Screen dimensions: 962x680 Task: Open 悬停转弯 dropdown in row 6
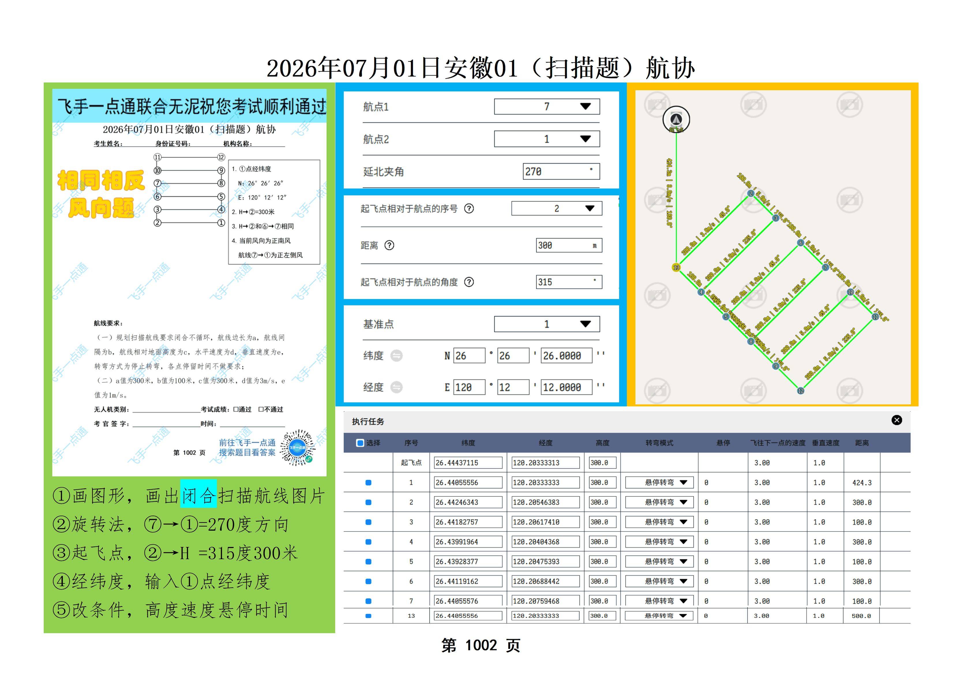coord(659,581)
